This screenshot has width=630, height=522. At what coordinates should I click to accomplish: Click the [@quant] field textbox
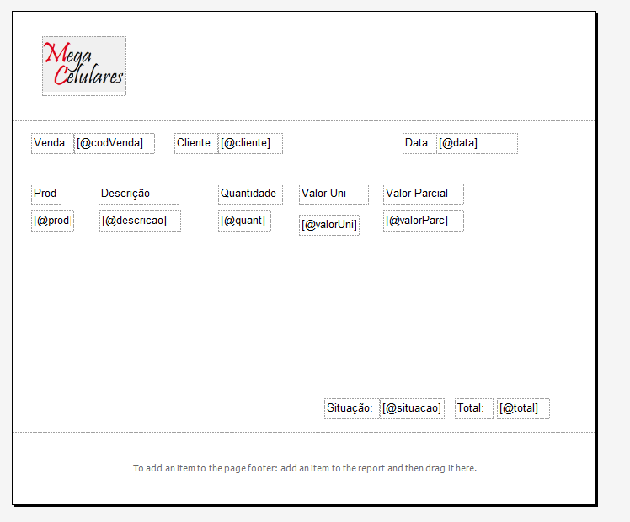(245, 221)
